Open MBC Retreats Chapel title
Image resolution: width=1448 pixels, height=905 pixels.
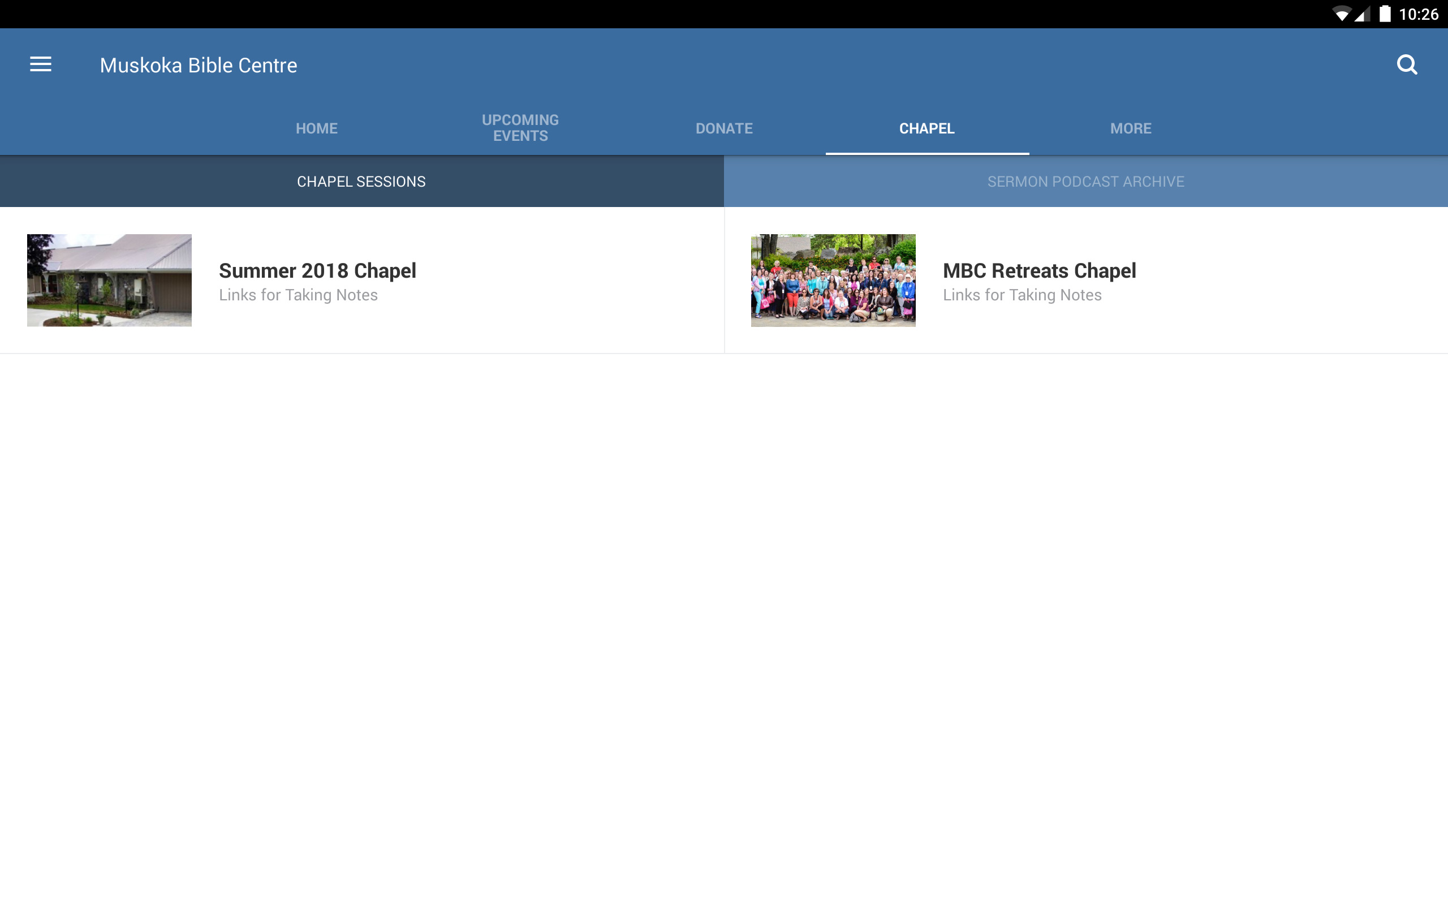[1039, 270]
